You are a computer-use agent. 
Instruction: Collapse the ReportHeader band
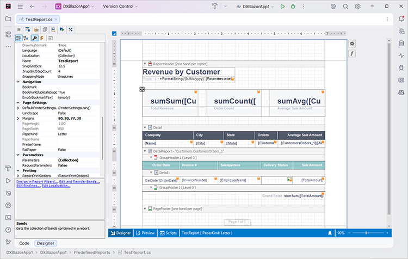tap(145, 64)
